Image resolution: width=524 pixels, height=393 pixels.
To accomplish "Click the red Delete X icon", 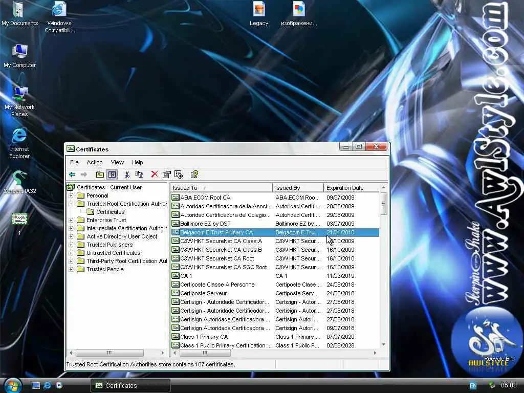I will click(155, 174).
